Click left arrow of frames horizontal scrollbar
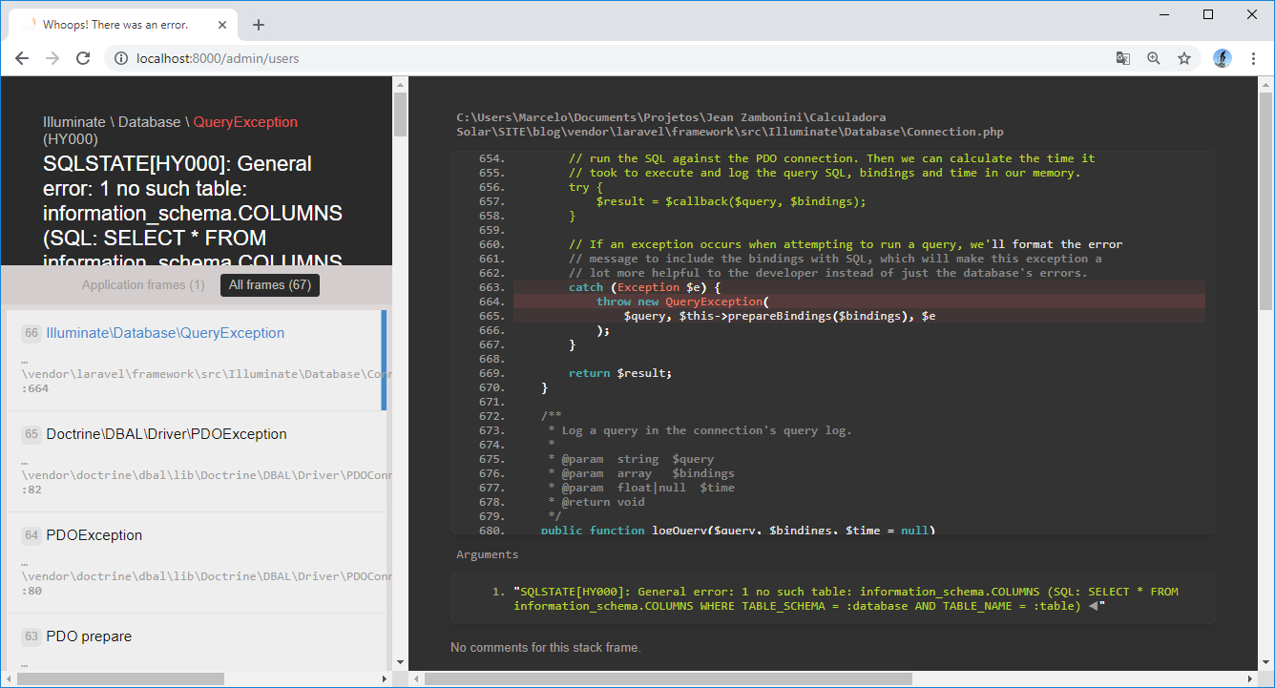Screen dimensions: 1275x688 [x=9, y=678]
